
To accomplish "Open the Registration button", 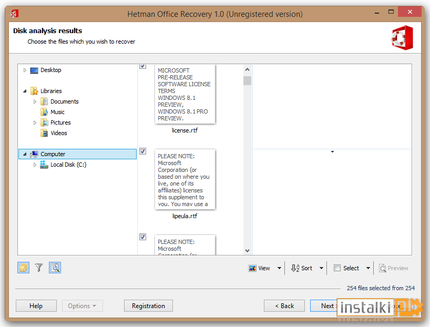I will (x=148, y=305).
